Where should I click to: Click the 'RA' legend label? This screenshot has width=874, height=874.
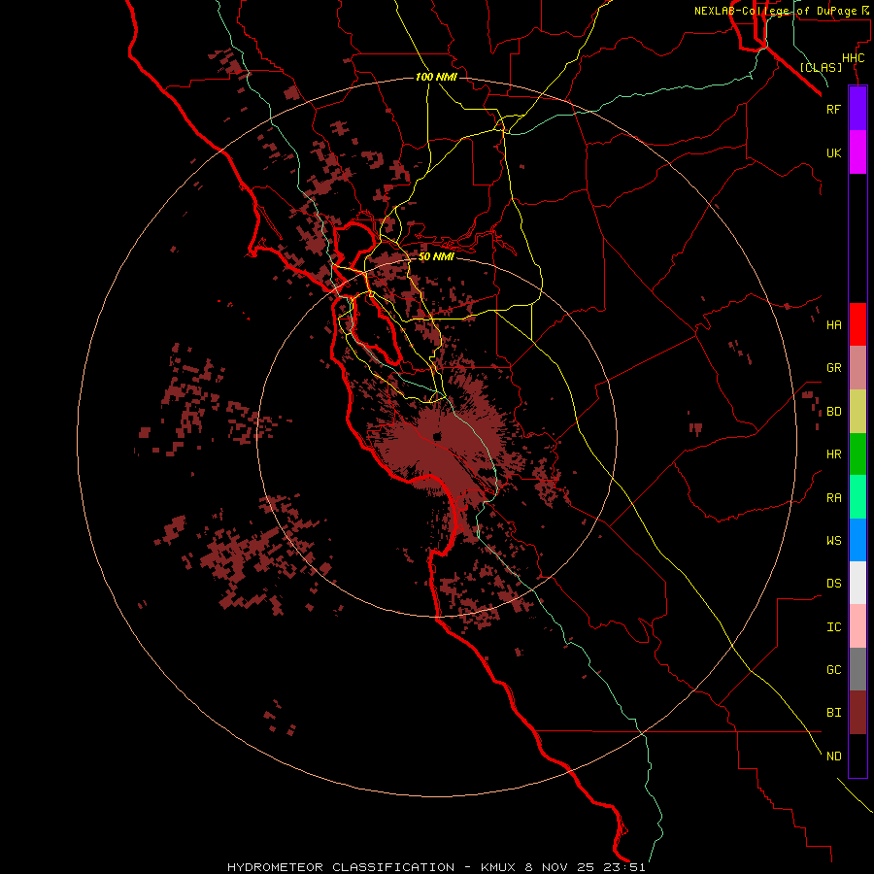(833, 498)
